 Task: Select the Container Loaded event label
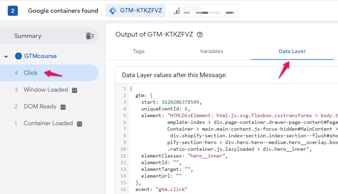[x=48, y=123]
